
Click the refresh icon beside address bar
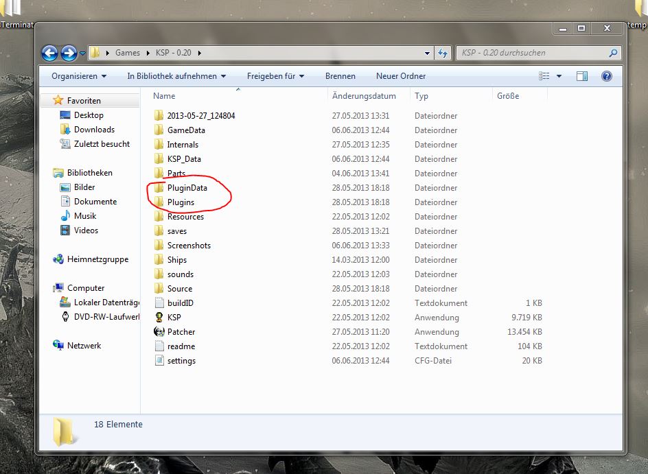(443, 53)
